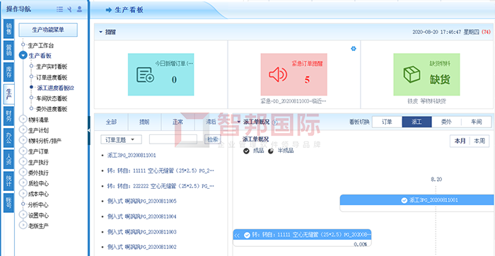495x256 pixels.
Task: Switch board to 订单 view
Action: 387,122
